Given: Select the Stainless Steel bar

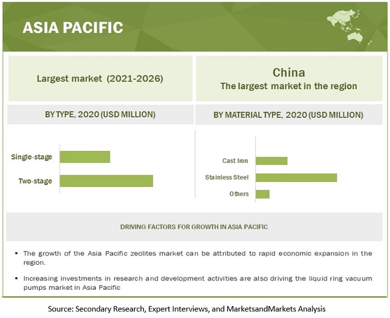Looking at the screenshot, I should point(296,177).
